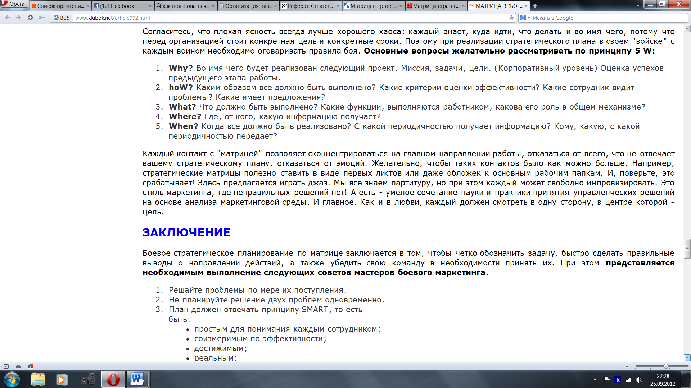Click the Opera taskbar button
Screen dimensions: 691x388
[x=113, y=379]
